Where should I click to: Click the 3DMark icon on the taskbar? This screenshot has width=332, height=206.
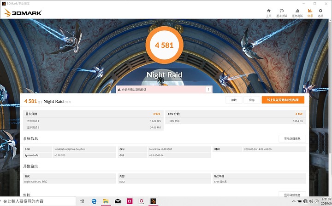pyautogui.click(x=153, y=201)
